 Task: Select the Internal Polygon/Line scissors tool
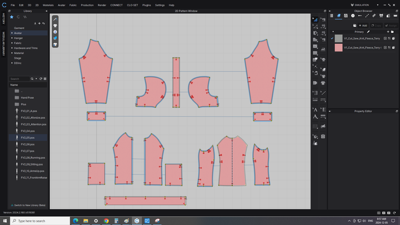pyautogui.click(x=315, y=66)
